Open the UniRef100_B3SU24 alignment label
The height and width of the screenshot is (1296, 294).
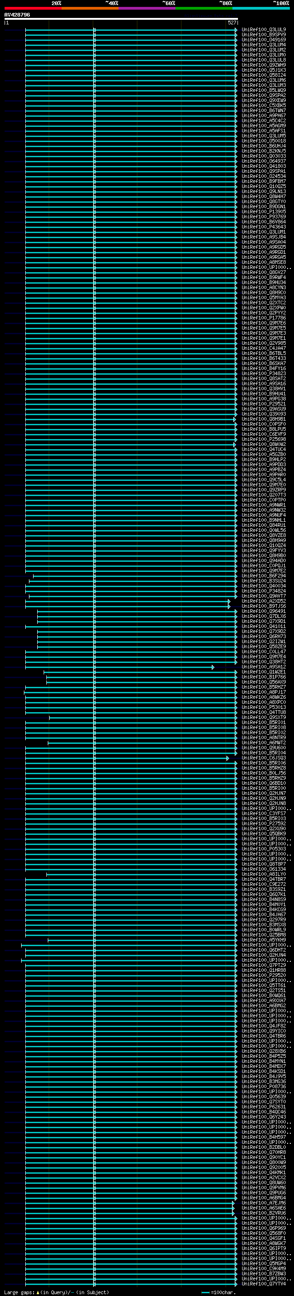point(264,581)
